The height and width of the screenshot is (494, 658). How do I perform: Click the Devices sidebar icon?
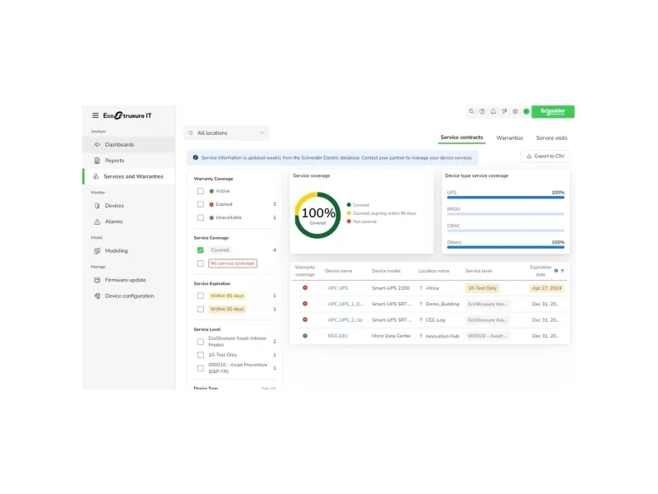click(x=97, y=205)
